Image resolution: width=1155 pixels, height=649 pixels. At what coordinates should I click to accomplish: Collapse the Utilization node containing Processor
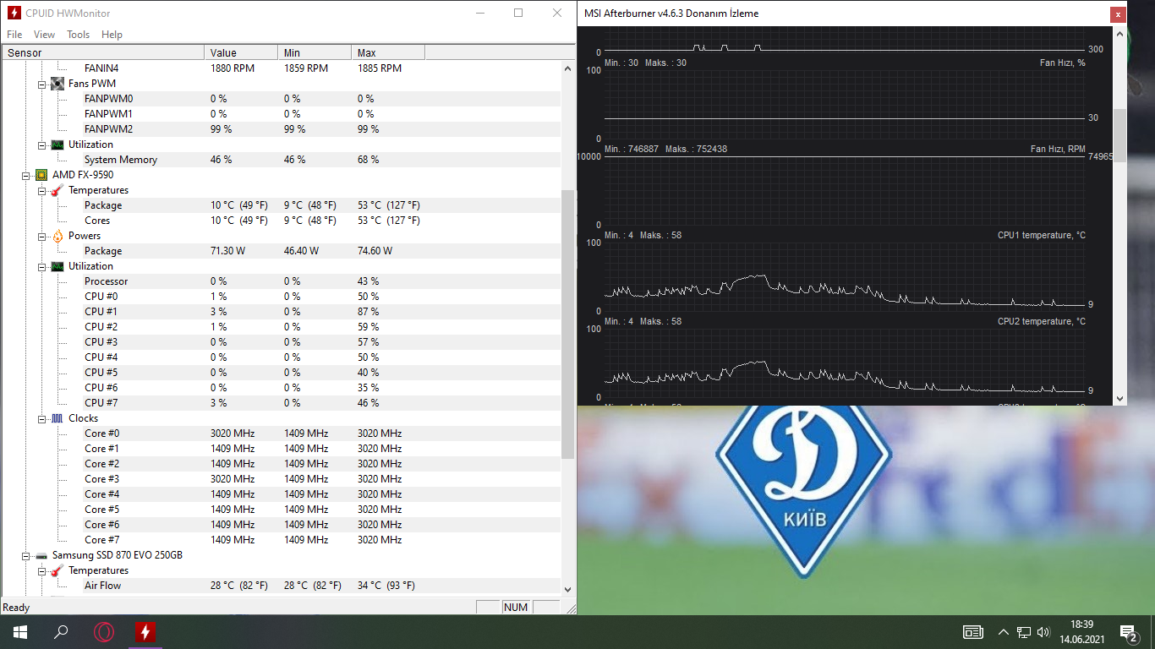pyautogui.click(x=41, y=266)
